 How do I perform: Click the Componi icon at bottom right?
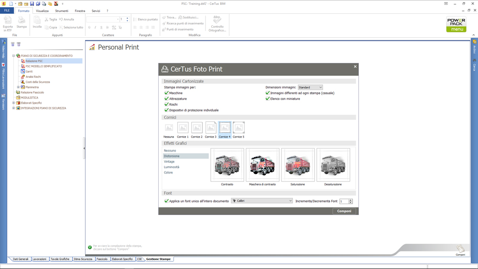pyautogui.click(x=460, y=250)
